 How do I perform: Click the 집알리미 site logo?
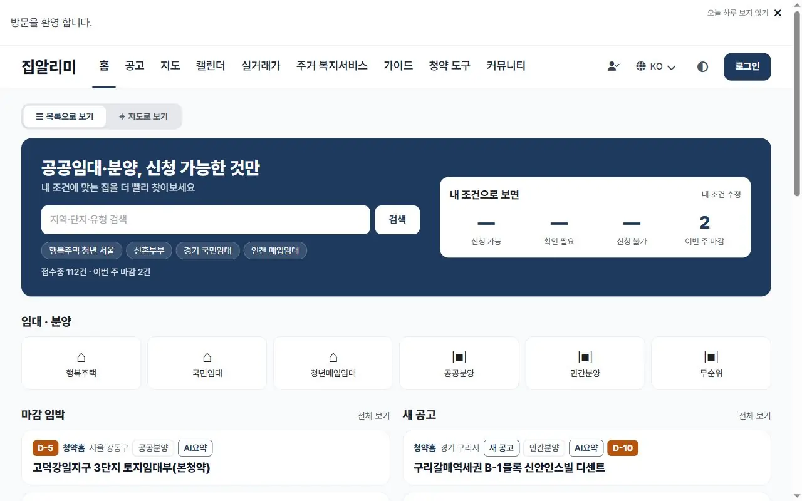pyautogui.click(x=49, y=66)
